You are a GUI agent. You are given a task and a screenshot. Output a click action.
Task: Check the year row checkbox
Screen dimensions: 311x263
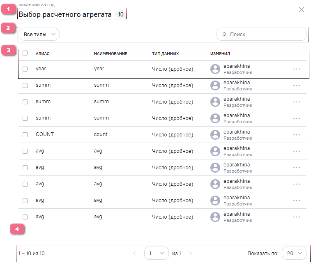click(25, 69)
